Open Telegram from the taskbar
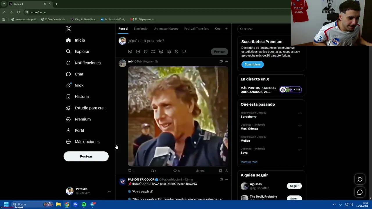 click(92, 204)
